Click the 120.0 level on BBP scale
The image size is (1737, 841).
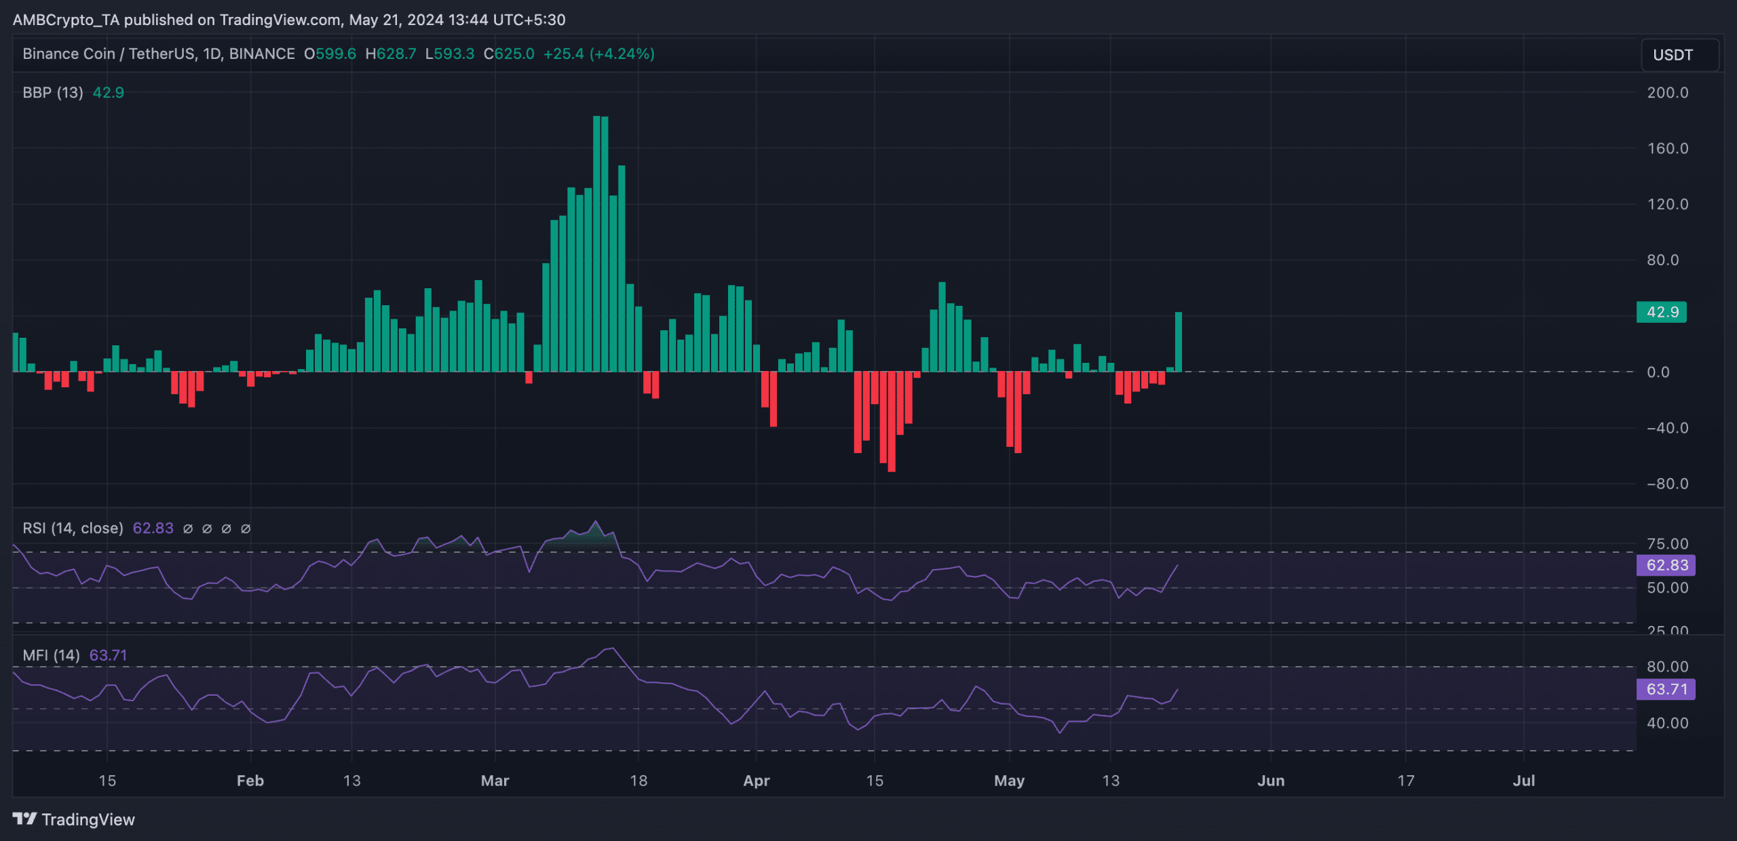[1668, 204]
